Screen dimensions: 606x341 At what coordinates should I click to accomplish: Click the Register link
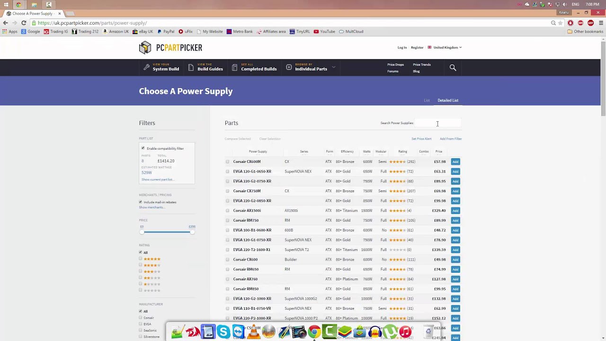(417, 47)
